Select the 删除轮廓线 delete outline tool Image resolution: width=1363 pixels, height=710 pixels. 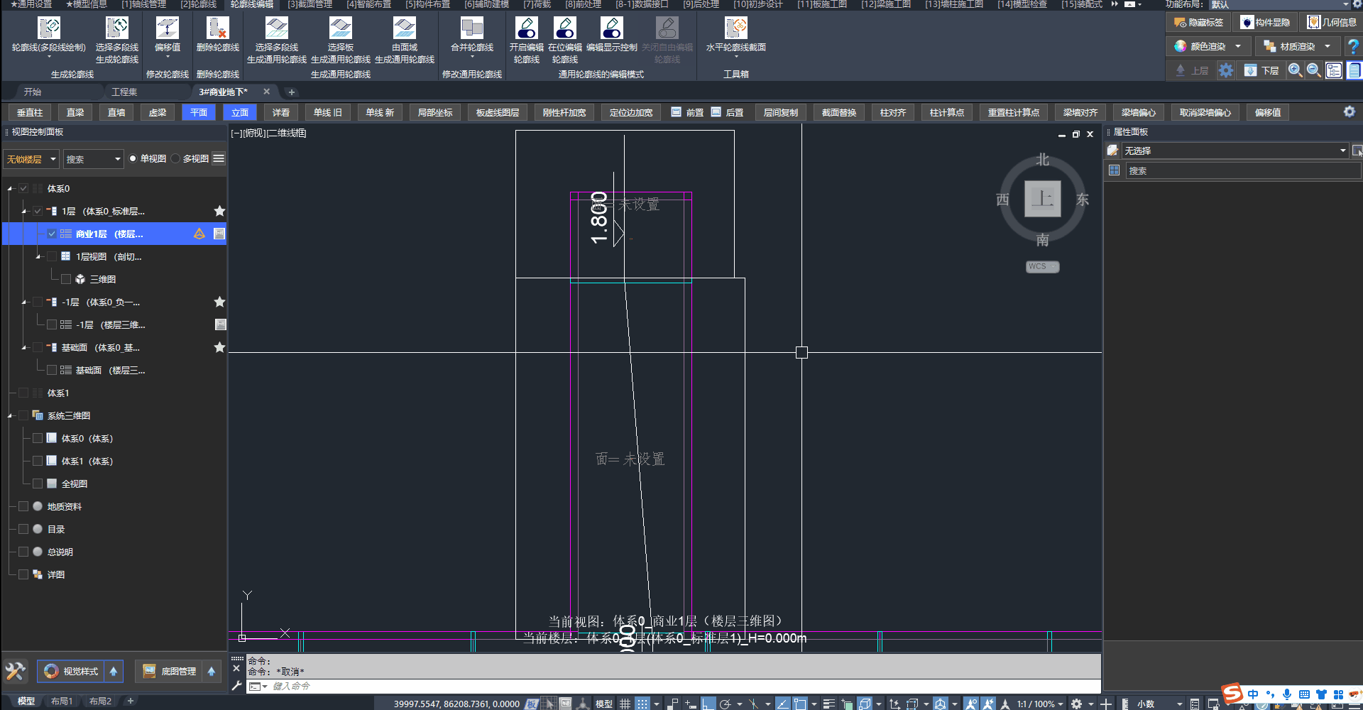tap(217, 29)
